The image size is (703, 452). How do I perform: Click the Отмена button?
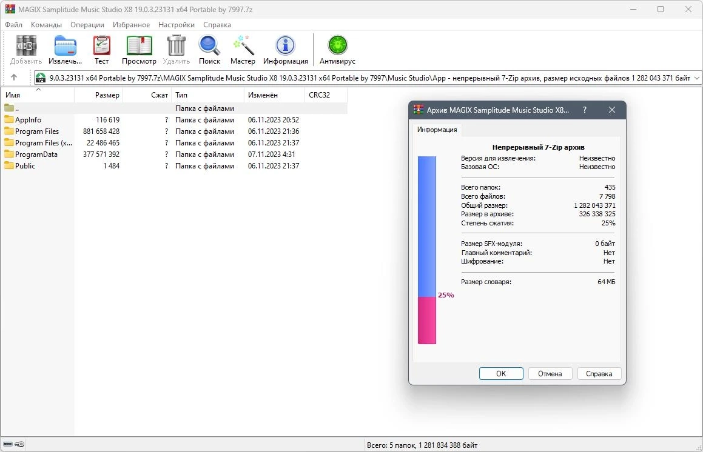coord(550,374)
